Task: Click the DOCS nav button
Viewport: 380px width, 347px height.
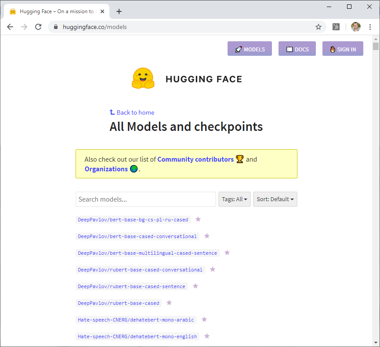Action: pos(297,48)
